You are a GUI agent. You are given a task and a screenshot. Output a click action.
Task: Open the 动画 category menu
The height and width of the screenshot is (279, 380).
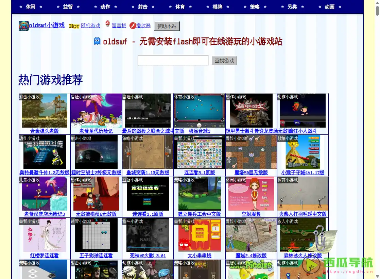pos(329,6)
